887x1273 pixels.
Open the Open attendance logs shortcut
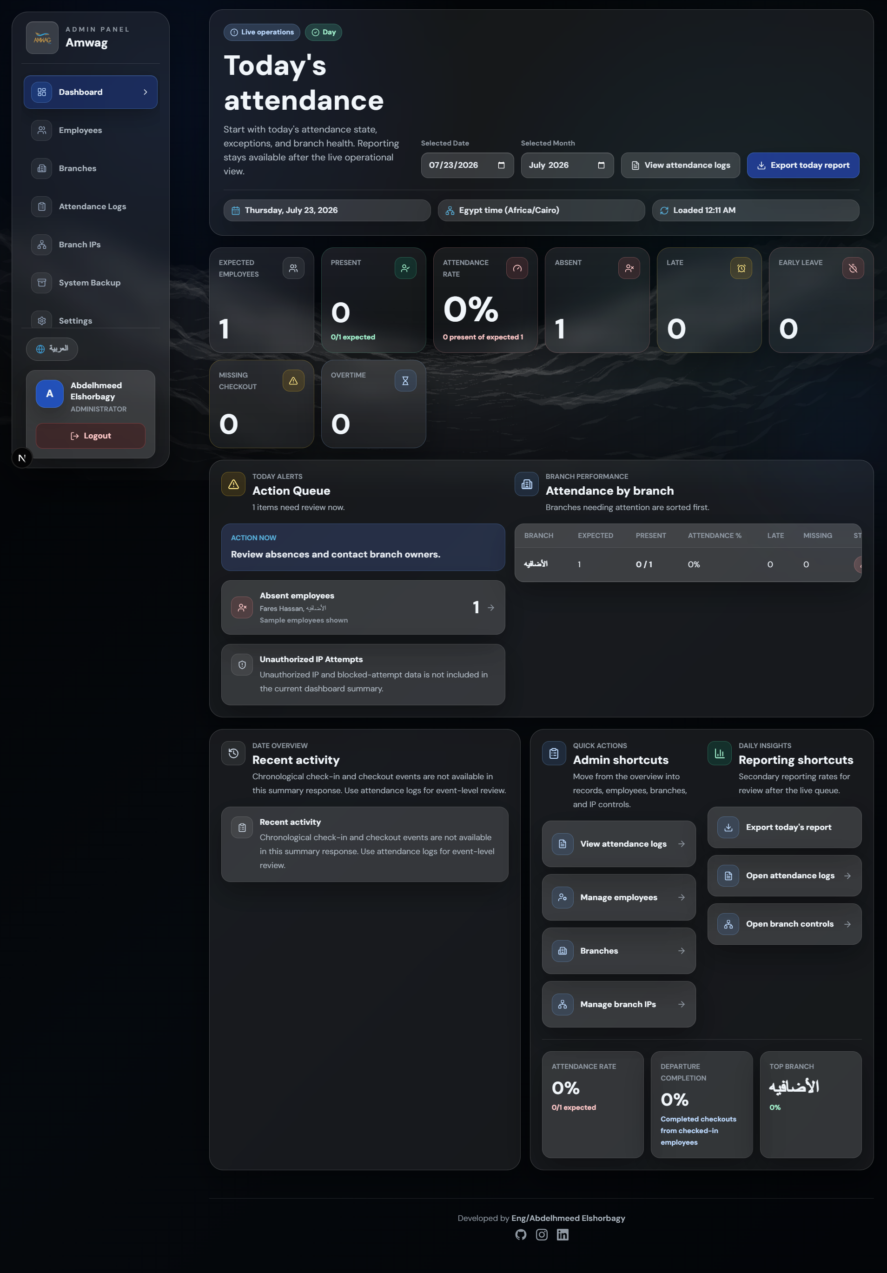[784, 876]
